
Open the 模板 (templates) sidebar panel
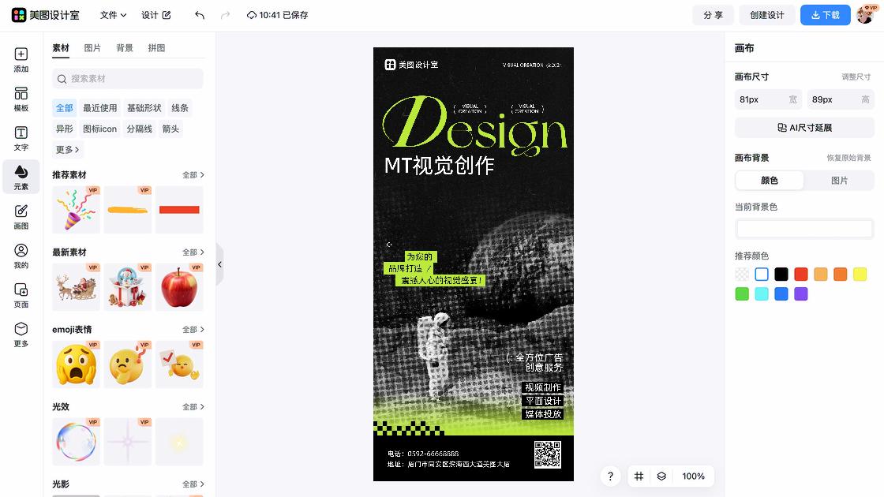[x=21, y=99]
